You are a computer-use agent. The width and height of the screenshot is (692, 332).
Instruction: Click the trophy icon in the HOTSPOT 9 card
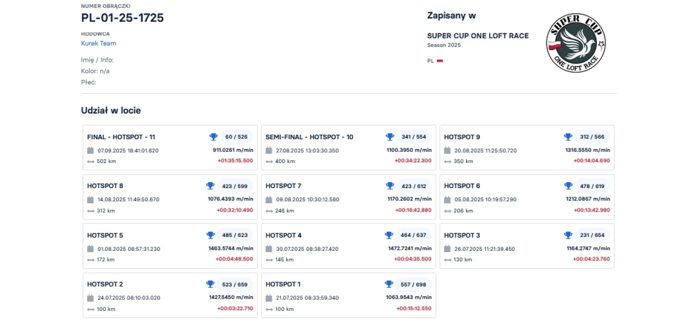568,137
